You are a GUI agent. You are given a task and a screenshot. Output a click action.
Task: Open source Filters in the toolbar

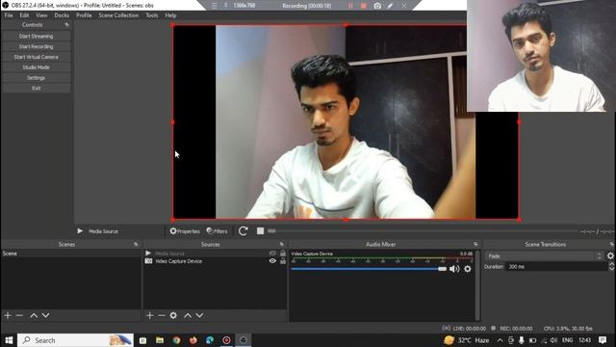pos(217,231)
